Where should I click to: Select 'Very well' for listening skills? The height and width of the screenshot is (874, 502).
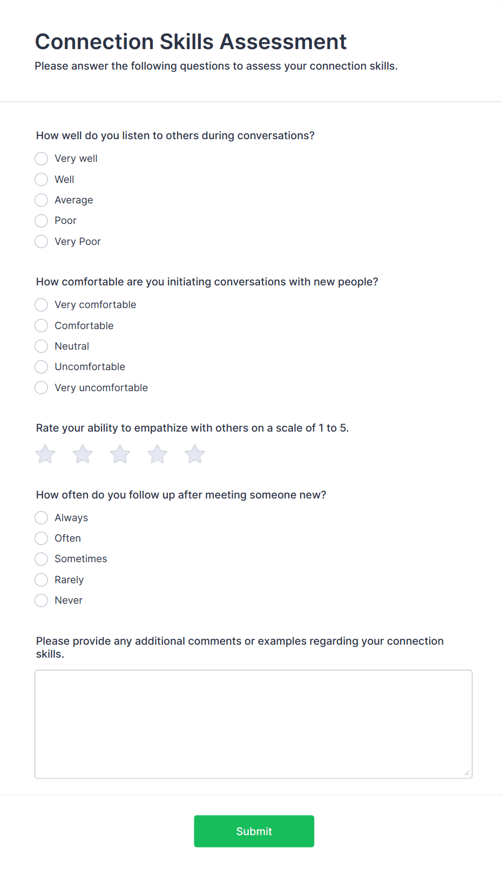[41, 158]
